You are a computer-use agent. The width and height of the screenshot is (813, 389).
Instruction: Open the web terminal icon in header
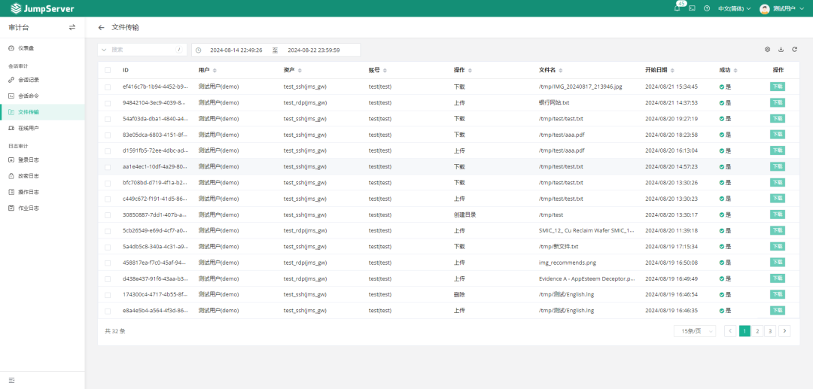tap(692, 8)
